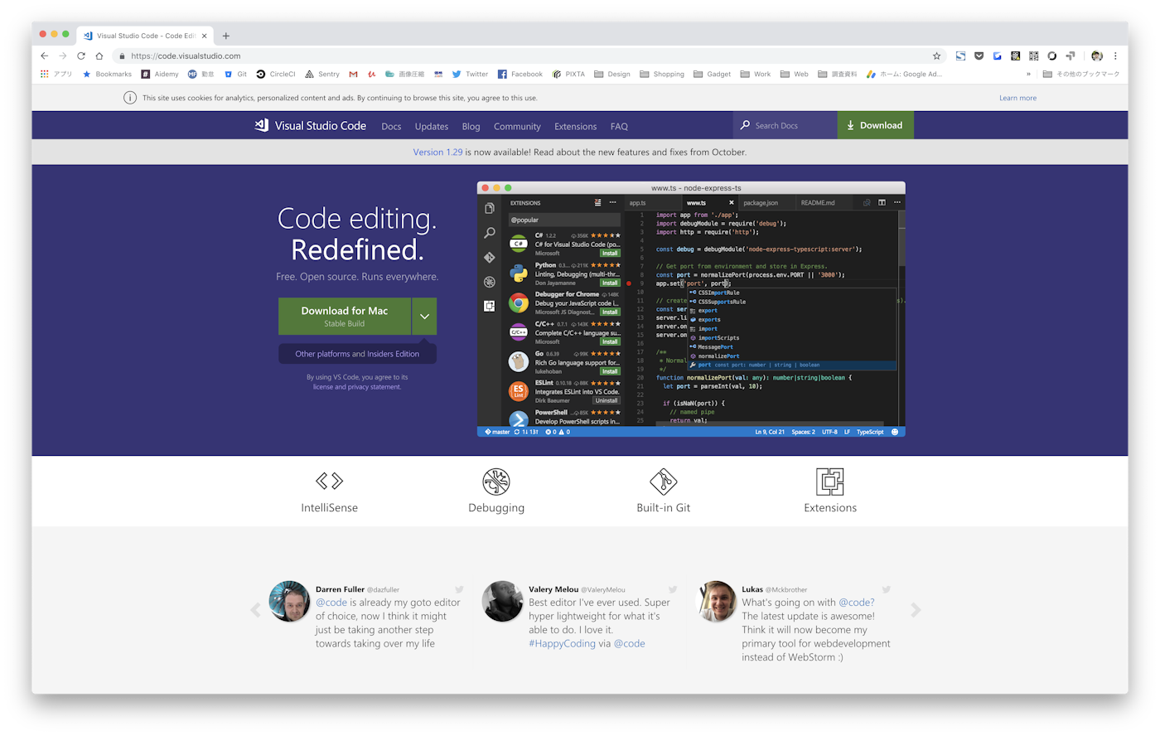Image resolution: width=1160 pixels, height=736 pixels.
Task: Open the Docs menu item
Action: [391, 126]
